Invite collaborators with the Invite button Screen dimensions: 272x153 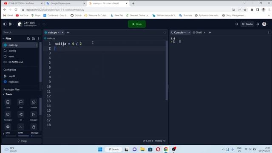coord(247,24)
